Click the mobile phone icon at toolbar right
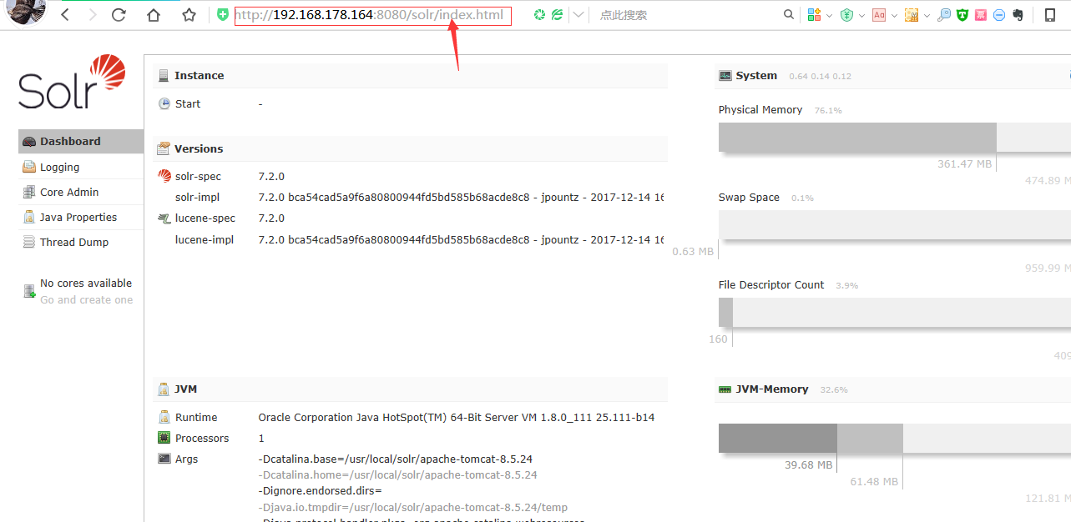This screenshot has height=522, width=1071. point(1050,14)
